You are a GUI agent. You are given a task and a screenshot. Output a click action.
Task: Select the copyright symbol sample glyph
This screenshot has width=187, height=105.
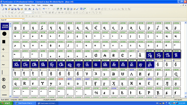[4, 87]
